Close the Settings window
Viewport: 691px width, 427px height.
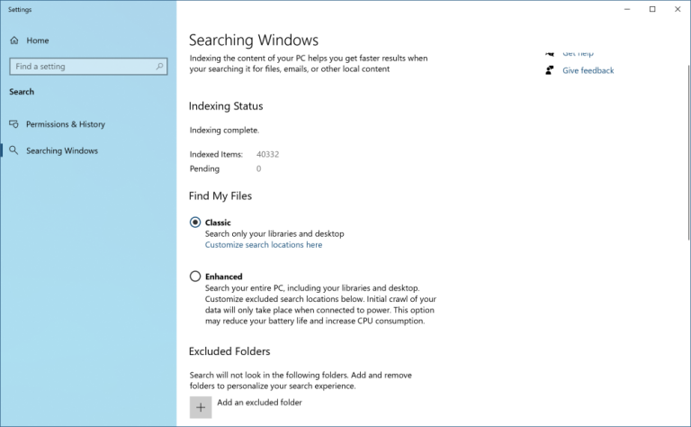(678, 9)
